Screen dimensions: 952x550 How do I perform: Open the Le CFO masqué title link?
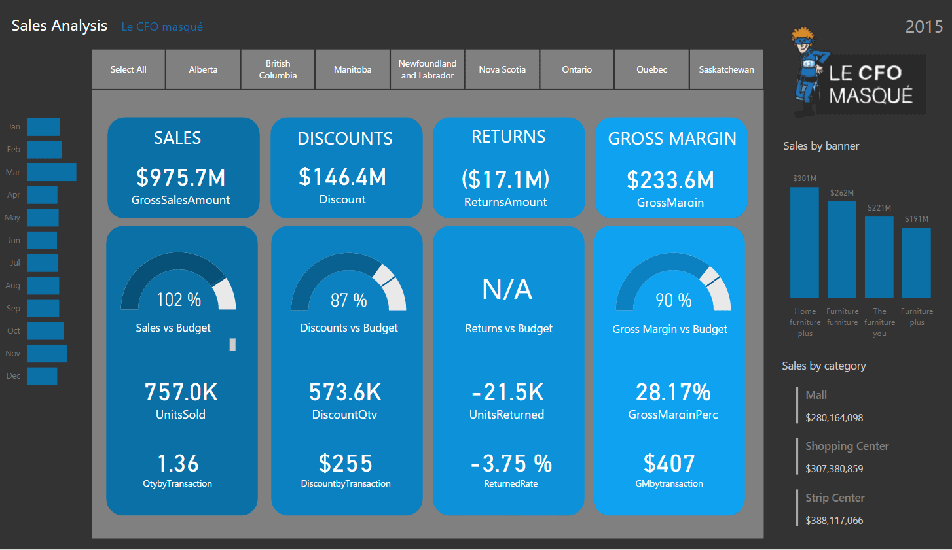(162, 27)
